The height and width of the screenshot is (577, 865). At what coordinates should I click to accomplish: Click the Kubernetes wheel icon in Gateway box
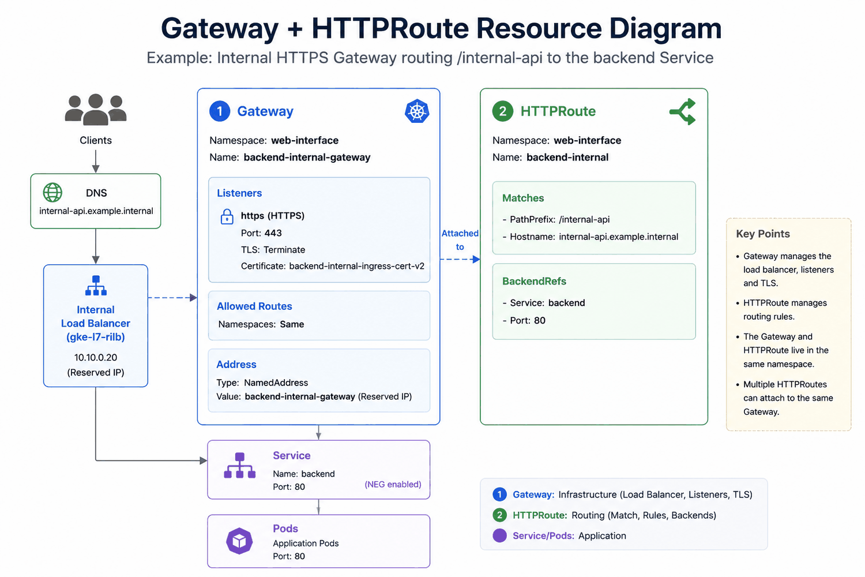click(417, 111)
